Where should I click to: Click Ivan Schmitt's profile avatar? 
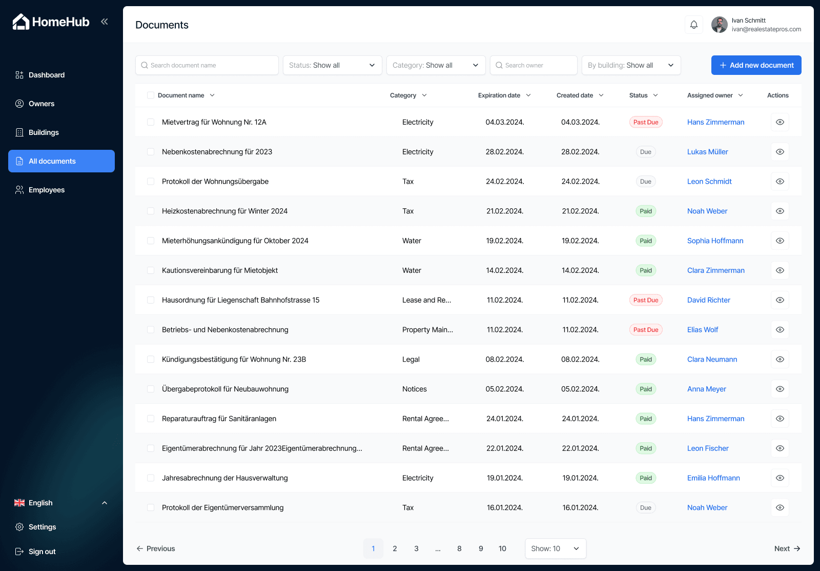[720, 25]
